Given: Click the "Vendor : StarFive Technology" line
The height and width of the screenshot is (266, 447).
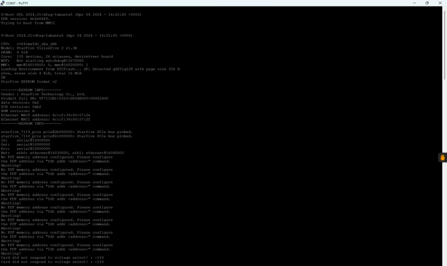Looking at the screenshot, I should point(43,94).
